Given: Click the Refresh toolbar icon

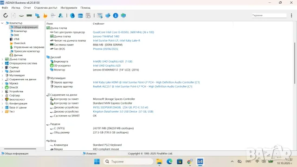Looking at the screenshot, I should (x=6, y=15).
